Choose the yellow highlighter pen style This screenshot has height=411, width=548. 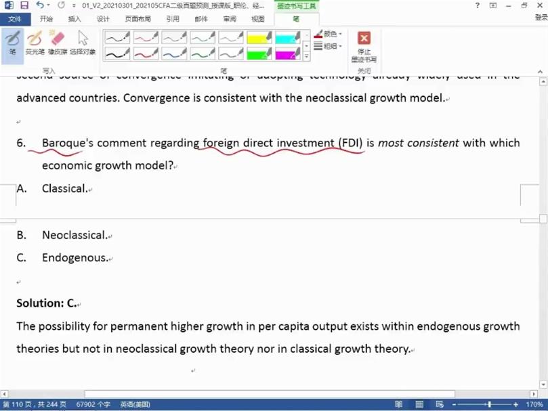click(x=259, y=37)
